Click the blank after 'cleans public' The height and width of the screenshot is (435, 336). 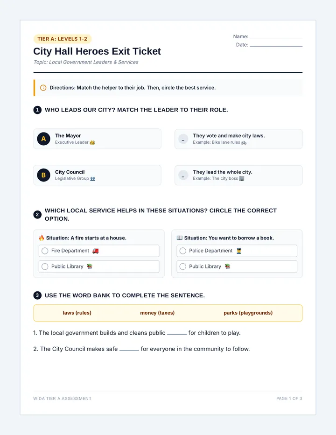click(177, 333)
